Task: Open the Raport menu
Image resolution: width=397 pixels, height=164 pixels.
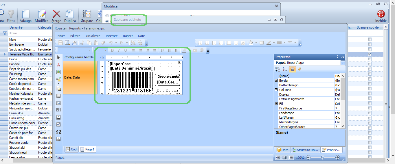Action: coord(128,36)
